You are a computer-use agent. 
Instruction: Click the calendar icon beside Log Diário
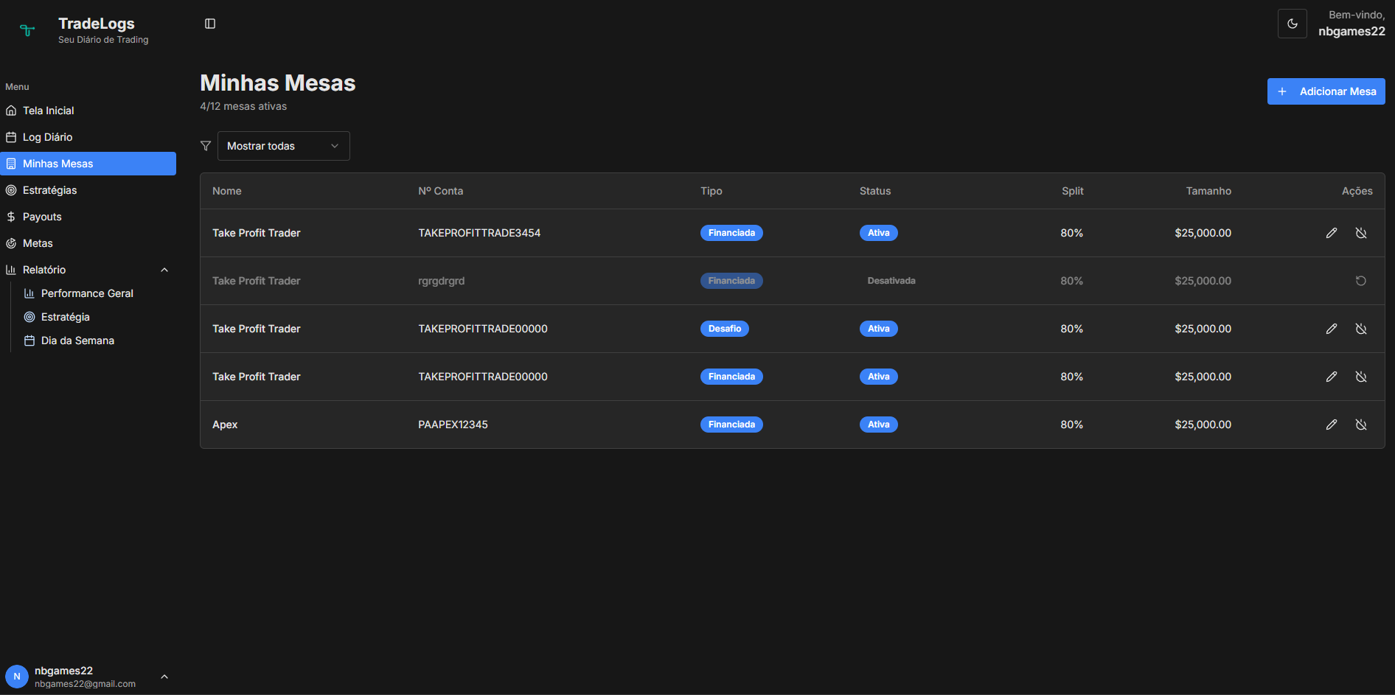11,137
